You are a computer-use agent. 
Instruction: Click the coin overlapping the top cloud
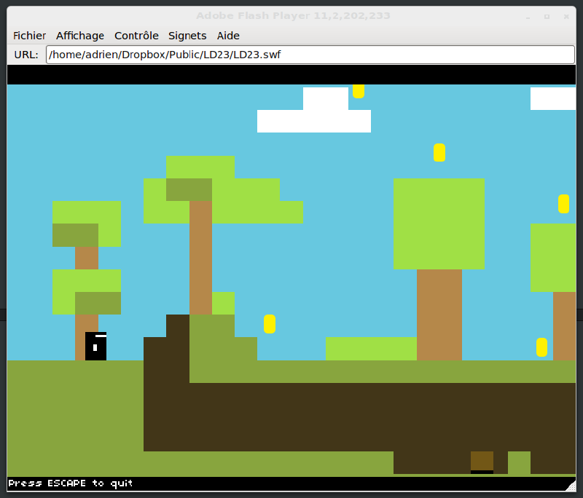pos(359,91)
